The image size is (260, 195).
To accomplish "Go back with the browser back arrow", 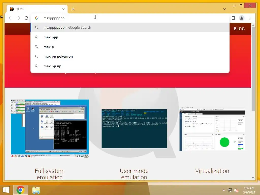I will click(10, 18).
